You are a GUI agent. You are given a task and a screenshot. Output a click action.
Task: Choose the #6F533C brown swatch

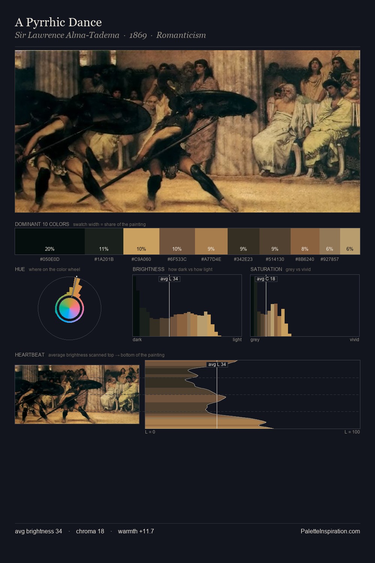[177, 241]
